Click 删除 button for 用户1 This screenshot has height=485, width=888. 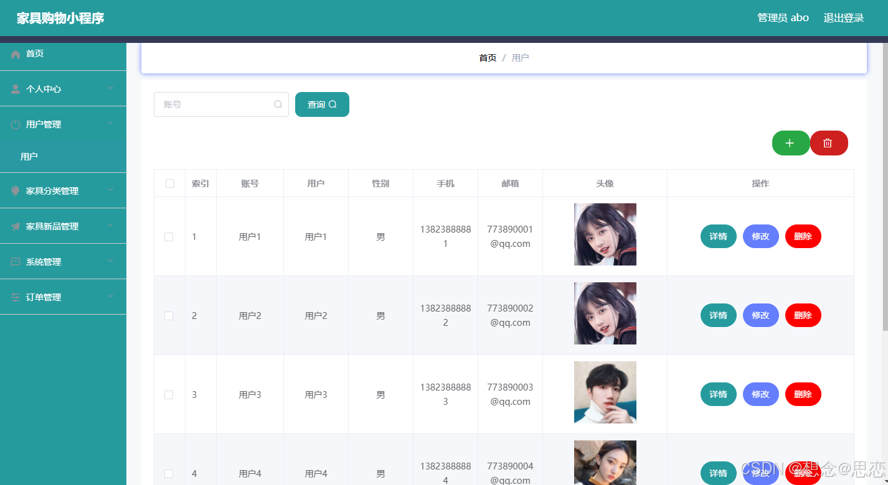pos(803,236)
